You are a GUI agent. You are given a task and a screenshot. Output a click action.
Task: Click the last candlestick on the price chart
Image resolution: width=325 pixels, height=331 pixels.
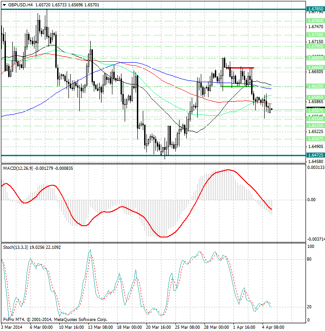click(x=271, y=109)
